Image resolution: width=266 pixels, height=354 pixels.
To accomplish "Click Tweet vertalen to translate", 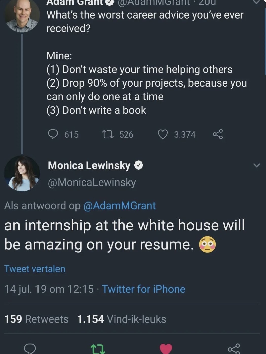I will coord(35,269).
